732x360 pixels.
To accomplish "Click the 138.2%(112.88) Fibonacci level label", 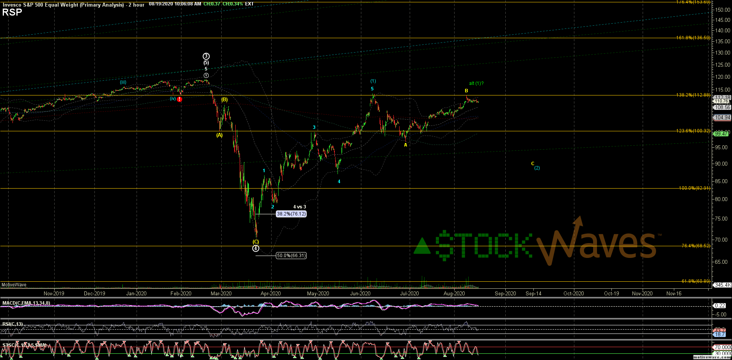I will (x=693, y=95).
